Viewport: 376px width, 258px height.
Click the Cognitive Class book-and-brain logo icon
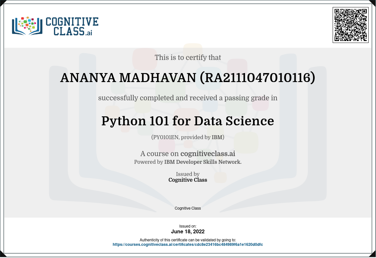point(27,25)
